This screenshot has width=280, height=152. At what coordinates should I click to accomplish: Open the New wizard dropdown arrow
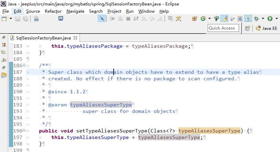(11, 19)
